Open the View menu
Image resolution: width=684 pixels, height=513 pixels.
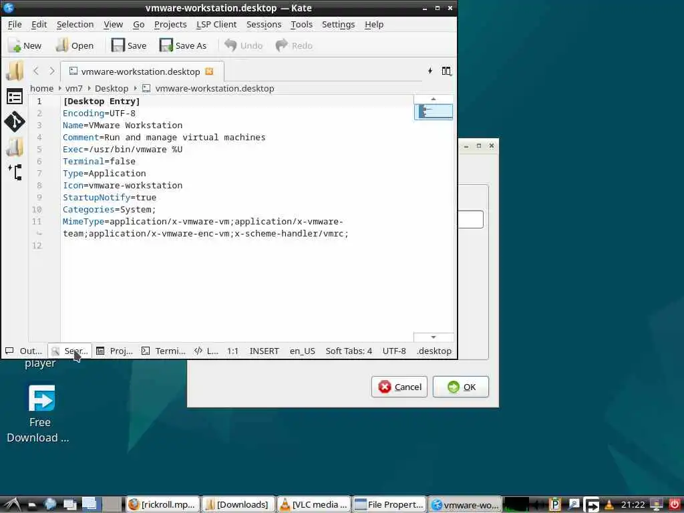[x=113, y=25]
